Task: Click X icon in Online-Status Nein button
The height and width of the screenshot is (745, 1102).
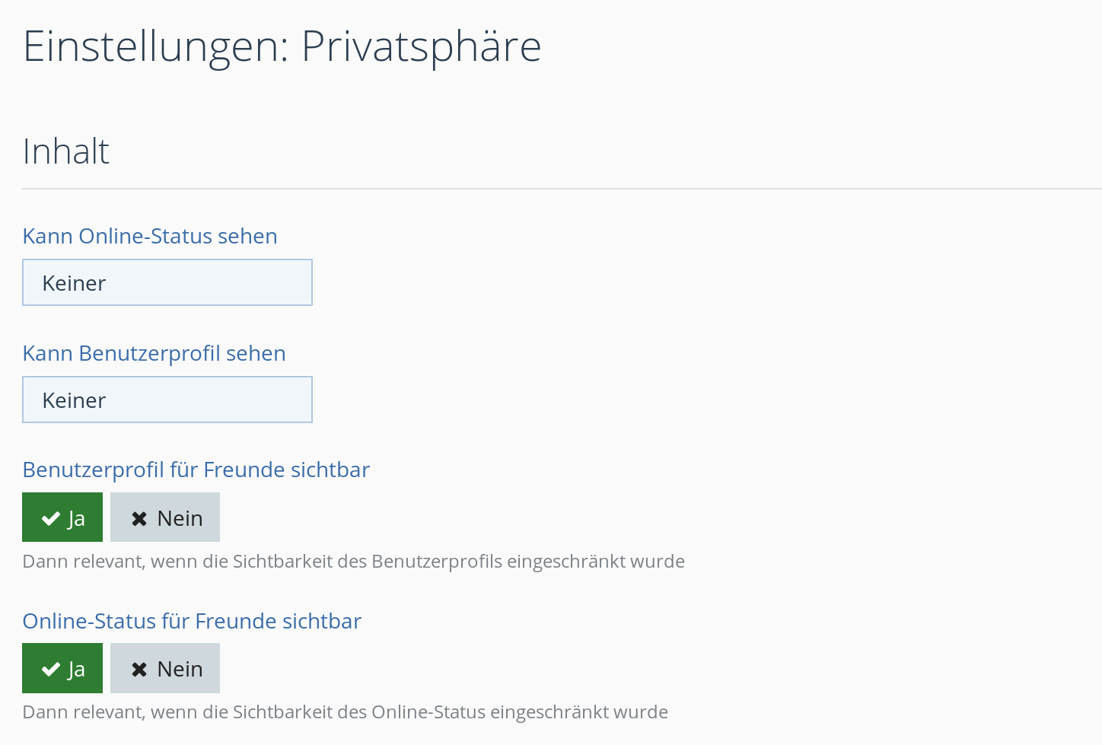Action: (x=139, y=669)
